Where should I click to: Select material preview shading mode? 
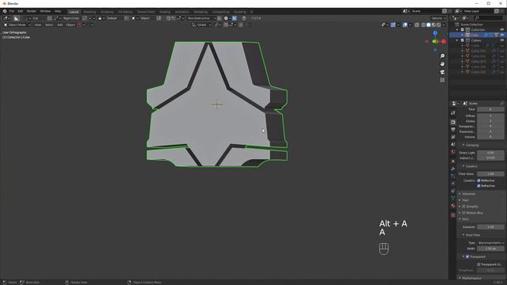coord(433,25)
